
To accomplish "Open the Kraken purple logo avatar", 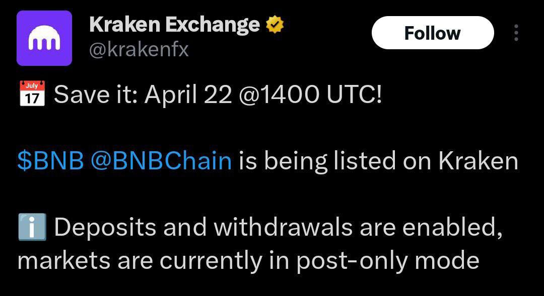I will (x=44, y=38).
